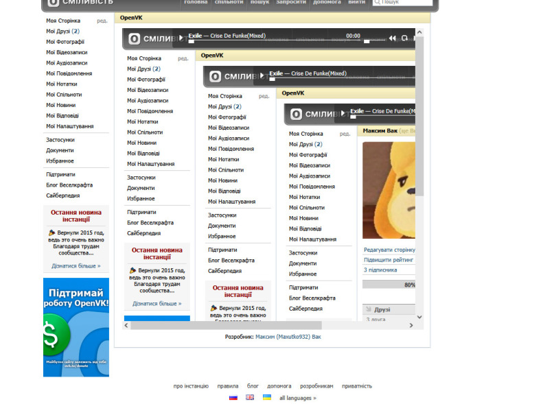The height and width of the screenshot is (404, 554).
Task: Open Мої Налаштування in outermost sidebar
Action: click(70, 126)
